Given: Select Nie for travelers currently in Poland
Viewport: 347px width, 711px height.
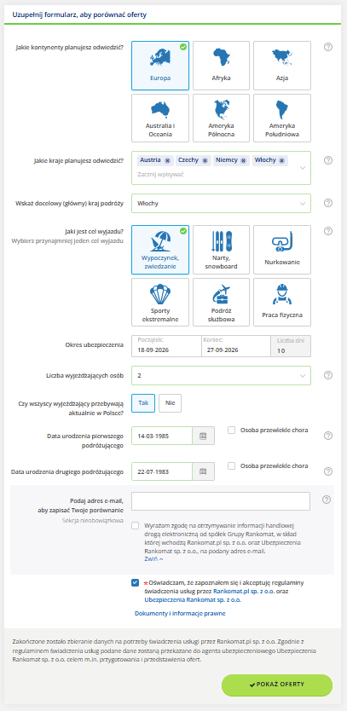Looking at the screenshot, I should tap(171, 403).
